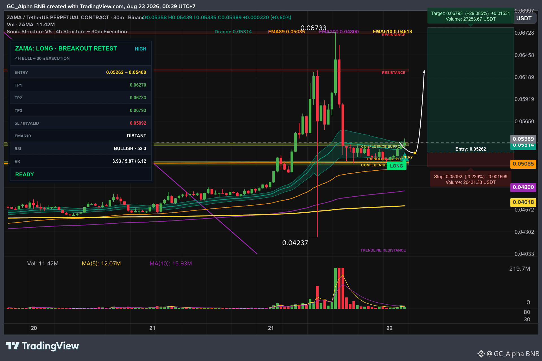Click the 'EMA89 0.05085' legend label
The width and height of the screenshot is (542, 361).
point(286,32)
